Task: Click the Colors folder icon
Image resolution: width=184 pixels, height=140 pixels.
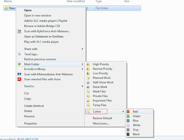Action: [x=88, y=111]
